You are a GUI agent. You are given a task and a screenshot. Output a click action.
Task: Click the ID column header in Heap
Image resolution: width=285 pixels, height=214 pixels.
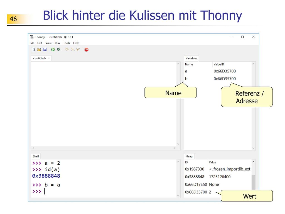pyautogui.click(x=196, y=162)
